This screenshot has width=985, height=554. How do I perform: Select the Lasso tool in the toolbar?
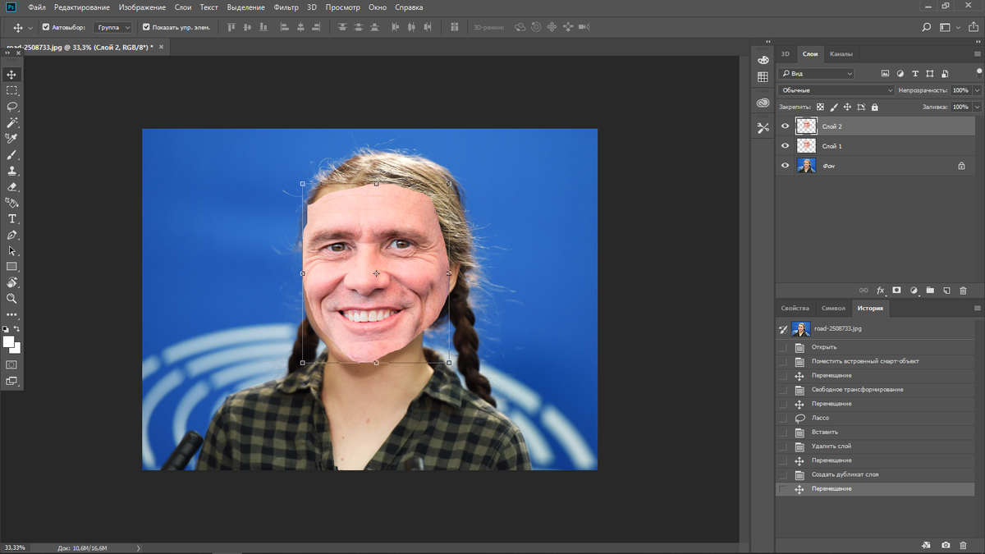(11, 107)
